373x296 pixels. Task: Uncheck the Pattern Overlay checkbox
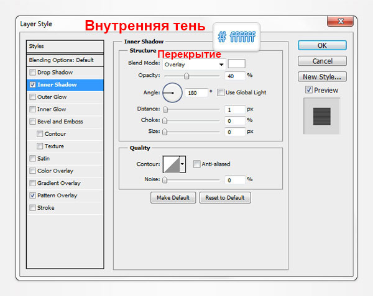[32, 195]
